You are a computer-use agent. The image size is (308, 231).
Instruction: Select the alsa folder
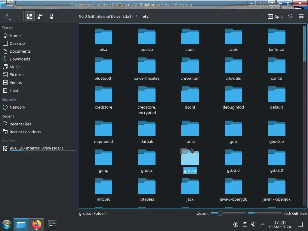point(103,40)
